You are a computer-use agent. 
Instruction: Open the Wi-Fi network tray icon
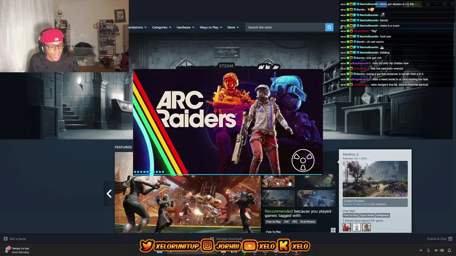coord(436,250)
